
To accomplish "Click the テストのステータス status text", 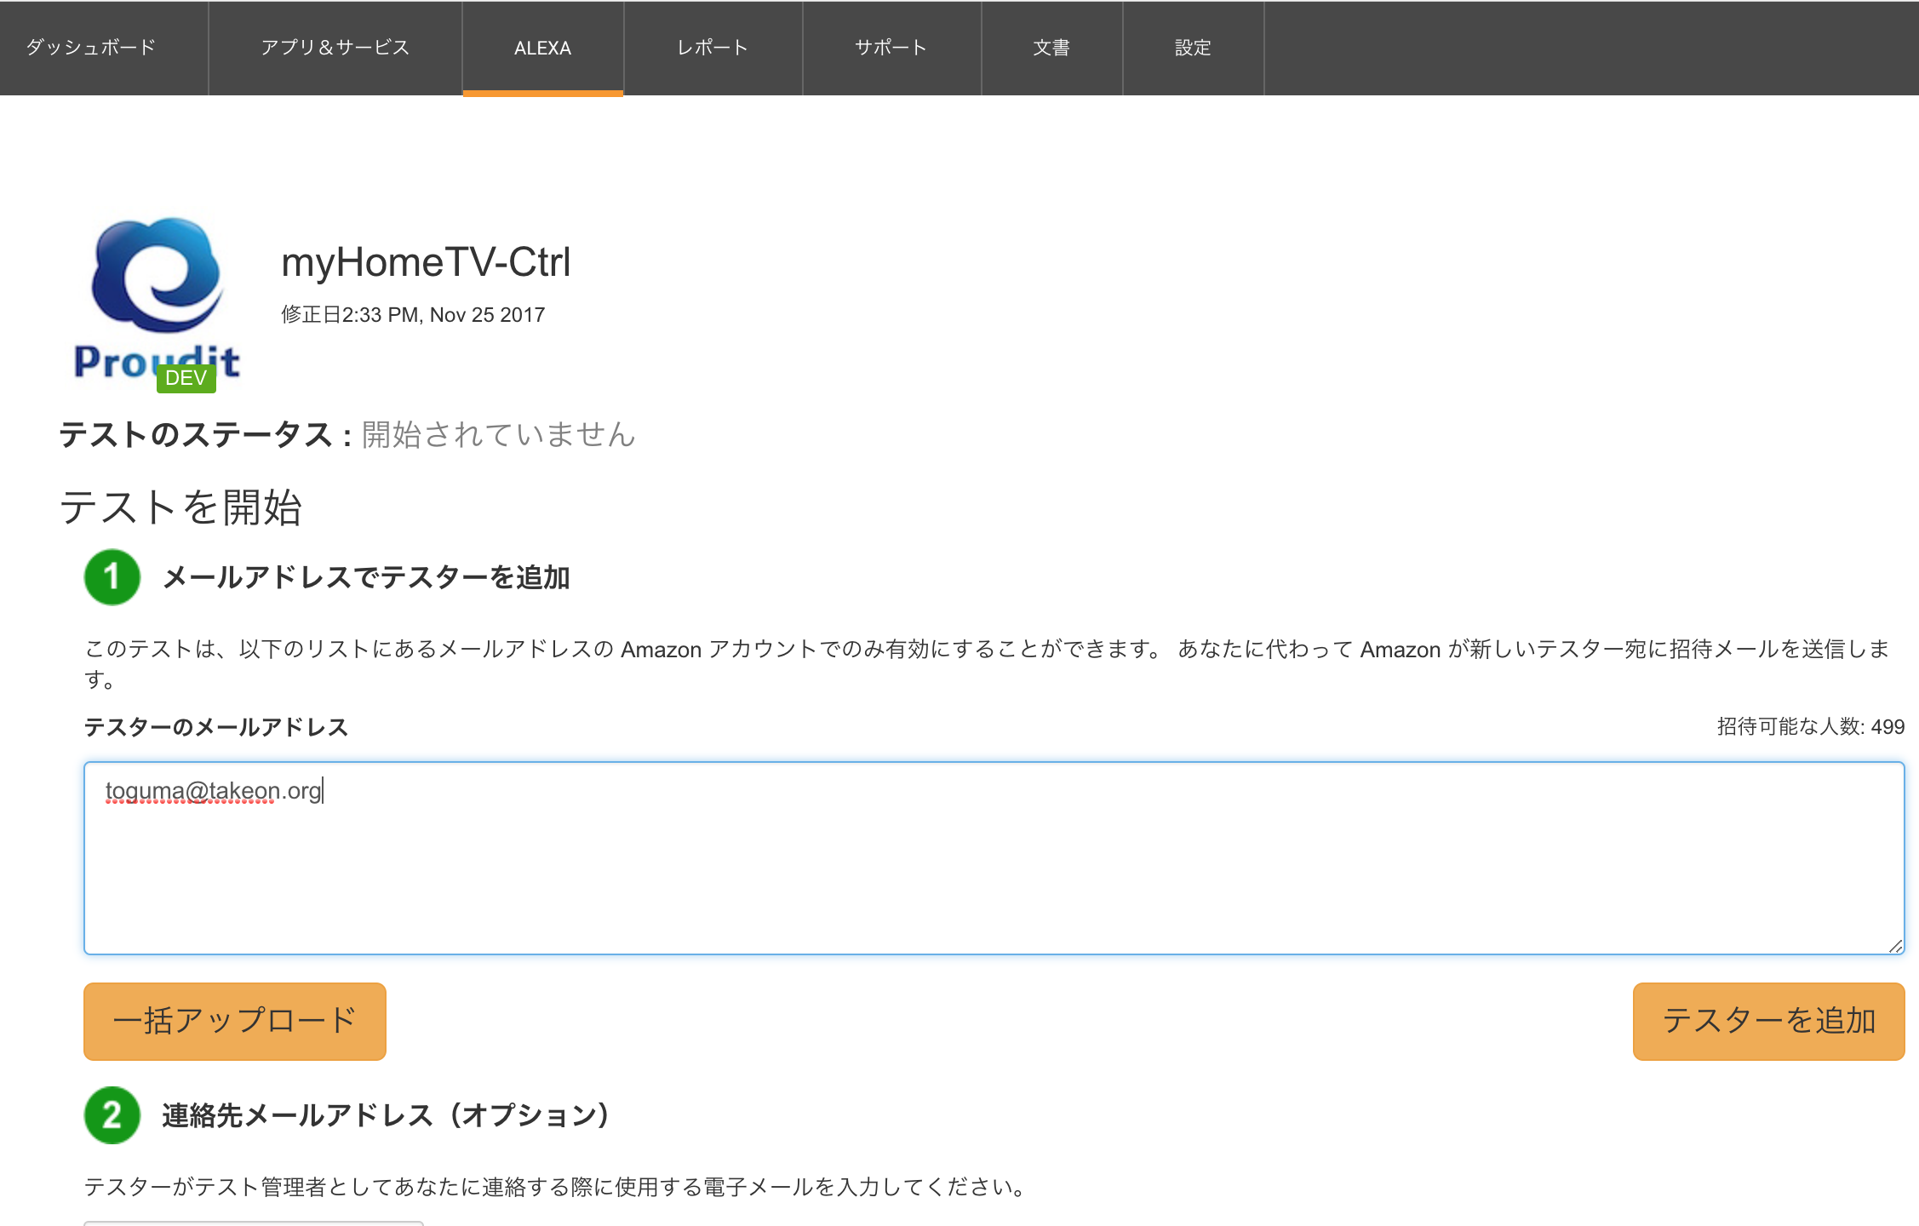I will 347,435.
